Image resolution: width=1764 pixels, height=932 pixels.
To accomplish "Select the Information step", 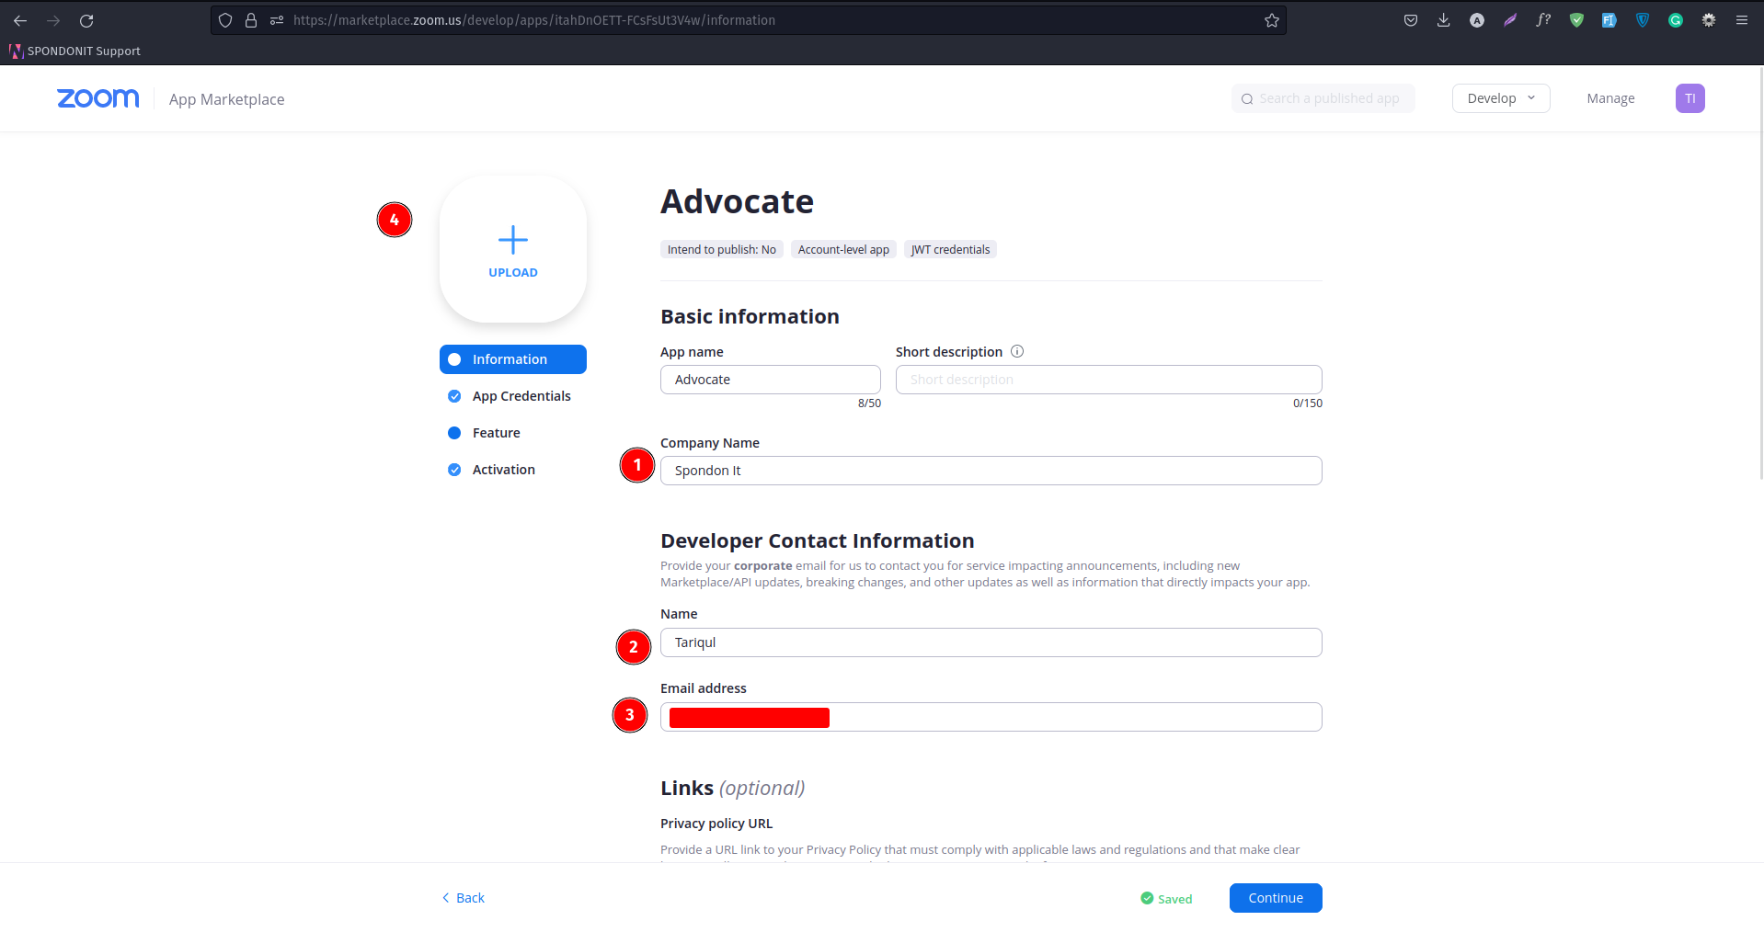I will coord(513,359).
